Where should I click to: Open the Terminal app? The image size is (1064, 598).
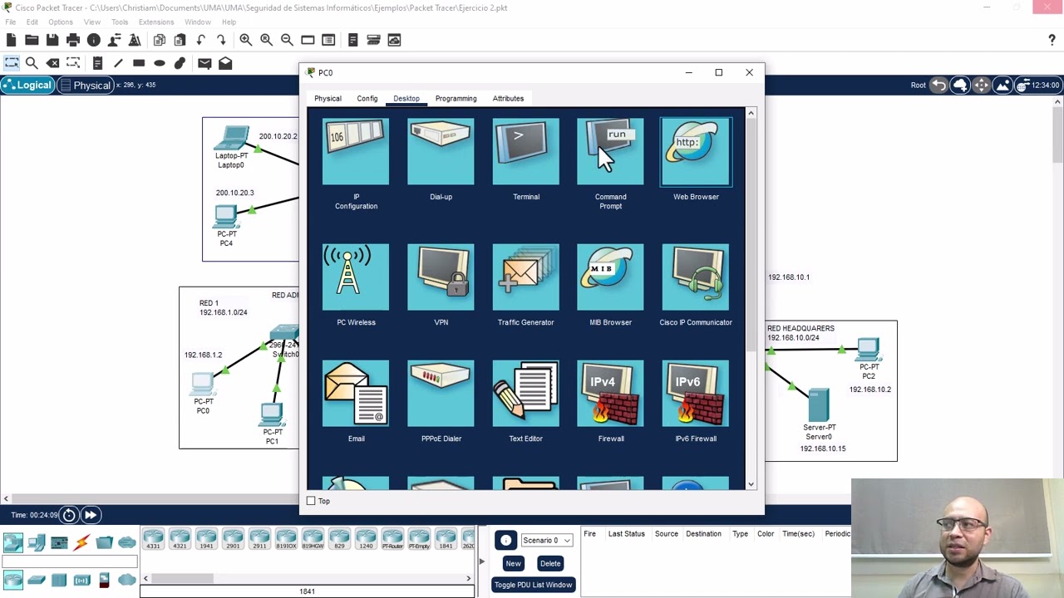[x=525, y=152]
